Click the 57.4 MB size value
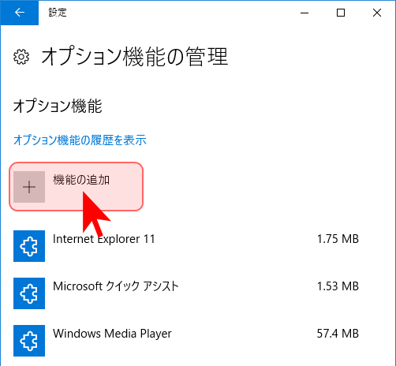The image size is (396, 366). coord(338,334)
